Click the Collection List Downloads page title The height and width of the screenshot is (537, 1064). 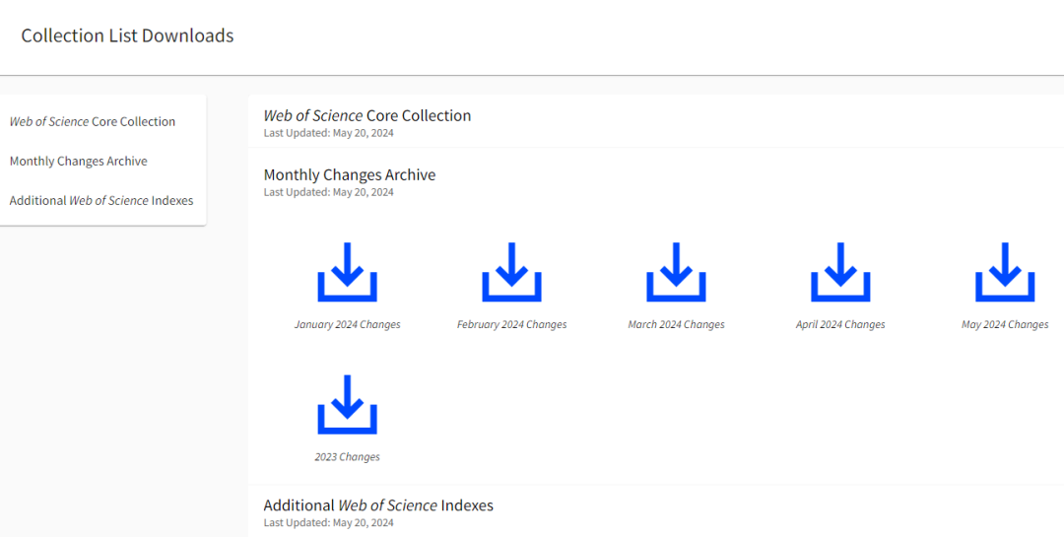pyautogui.click(x=127, y=36)
